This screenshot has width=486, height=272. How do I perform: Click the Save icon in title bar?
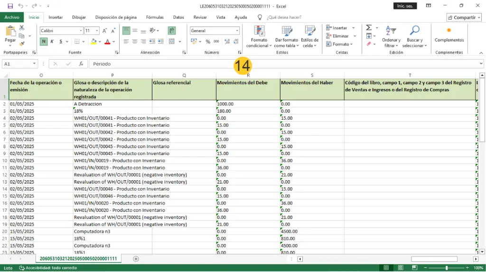click(10, 6)
